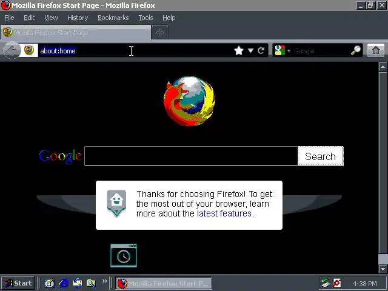Viewport: 388px width, 291px height.
Task: Click the third quick launch icon with envelope
Action: pos(78,283)
